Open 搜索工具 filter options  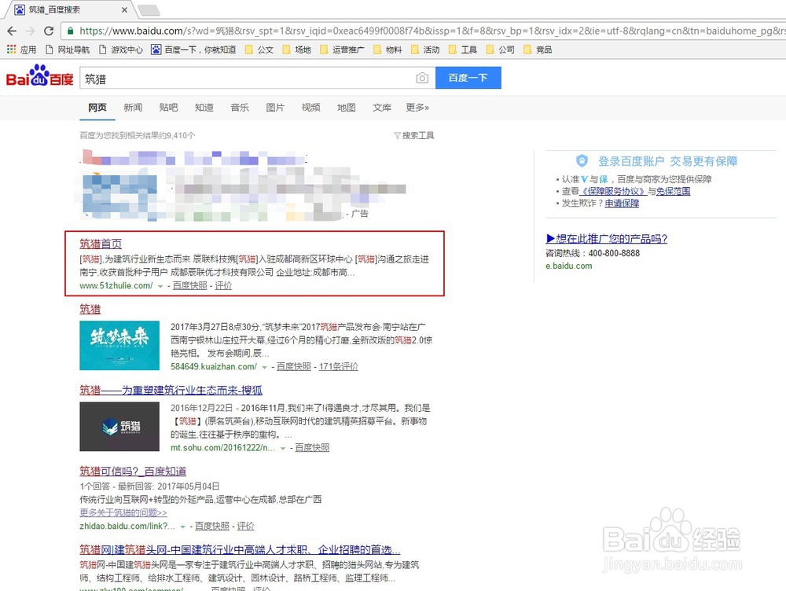pos(414,135)
